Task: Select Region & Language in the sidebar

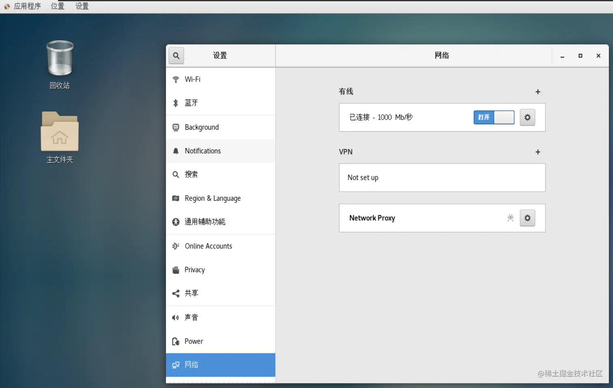Action: [x=221, y=198]
